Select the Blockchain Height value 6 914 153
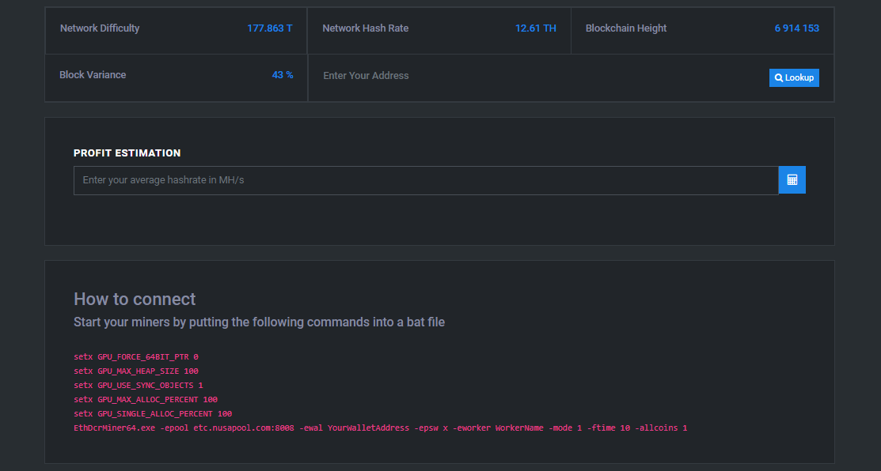The height and width of the screenshot is (471, 881). pos(797,28)
